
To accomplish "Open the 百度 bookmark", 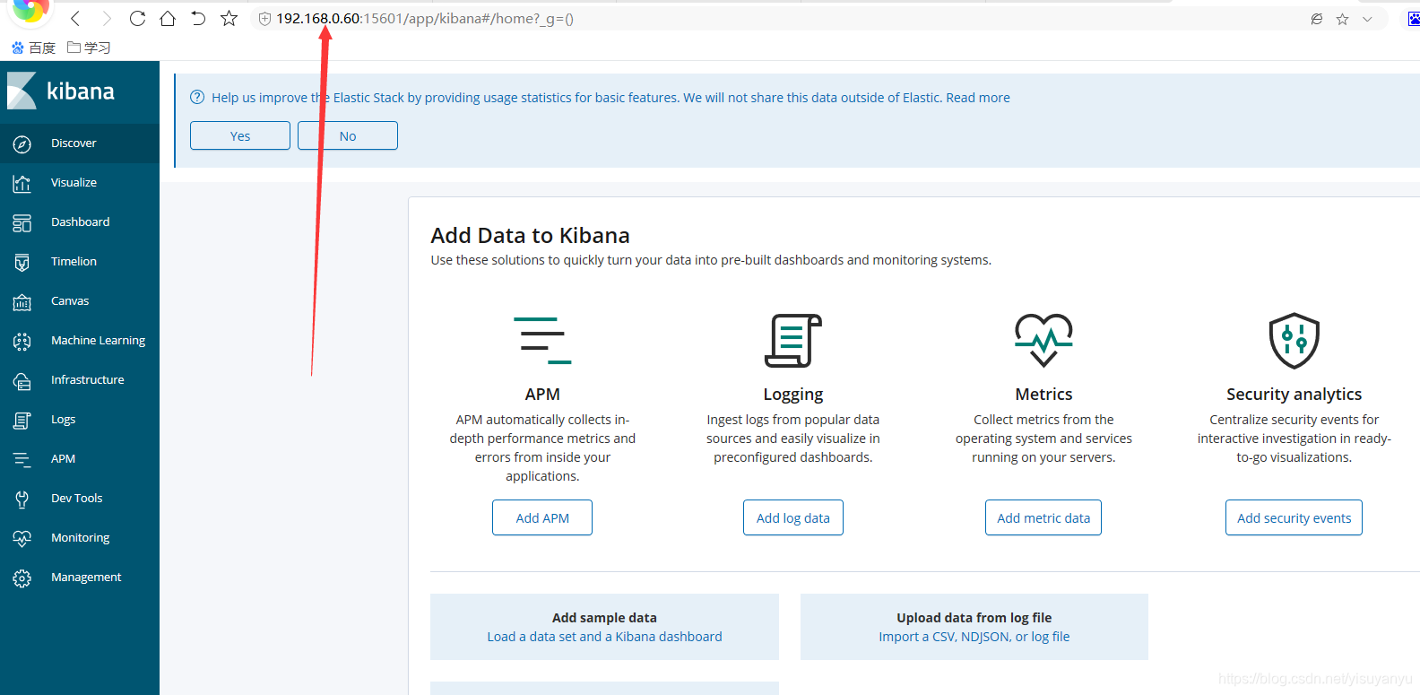I will click(x=33, y=48).
